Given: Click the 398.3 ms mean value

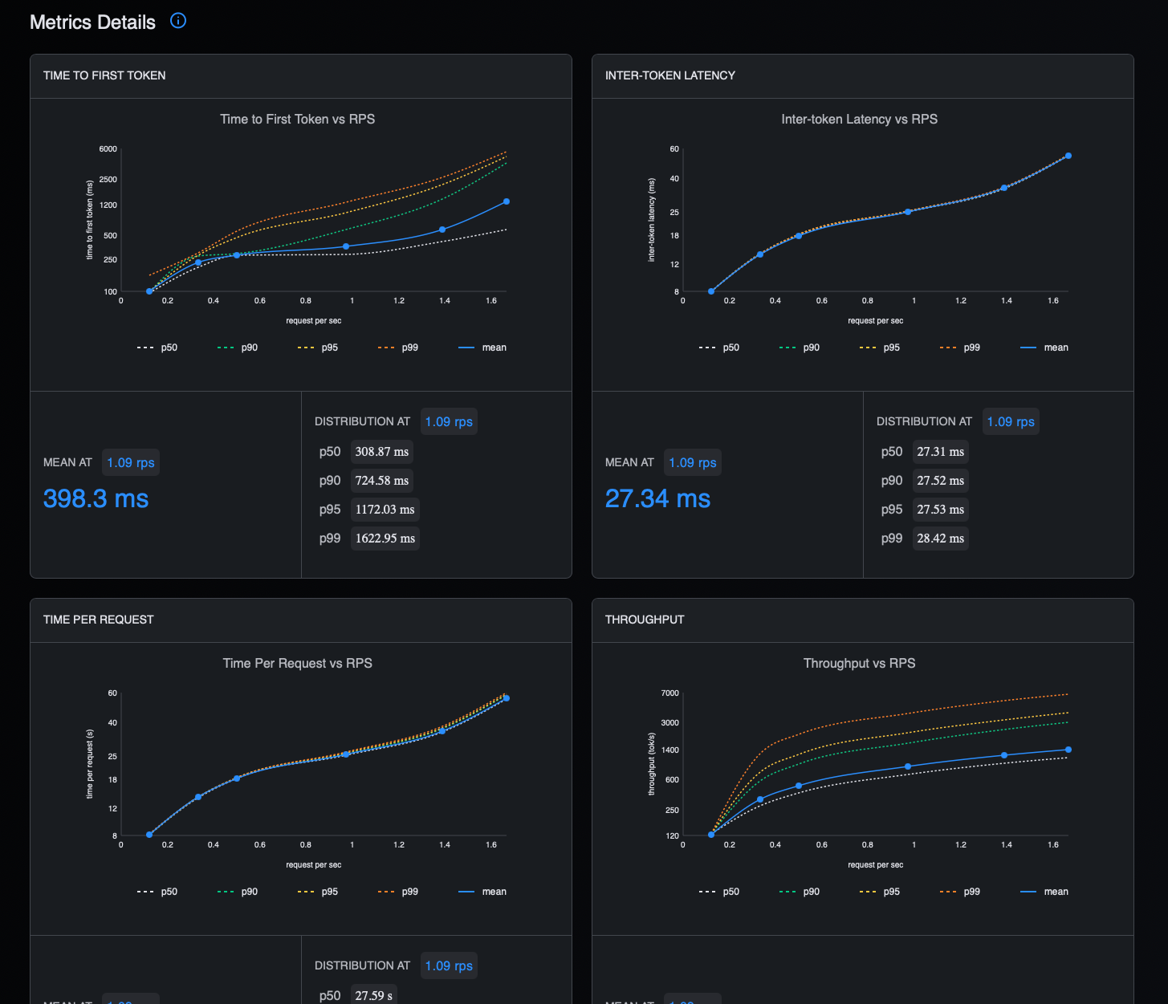Looking at the screenshot, I should click(x=96, y=498).
